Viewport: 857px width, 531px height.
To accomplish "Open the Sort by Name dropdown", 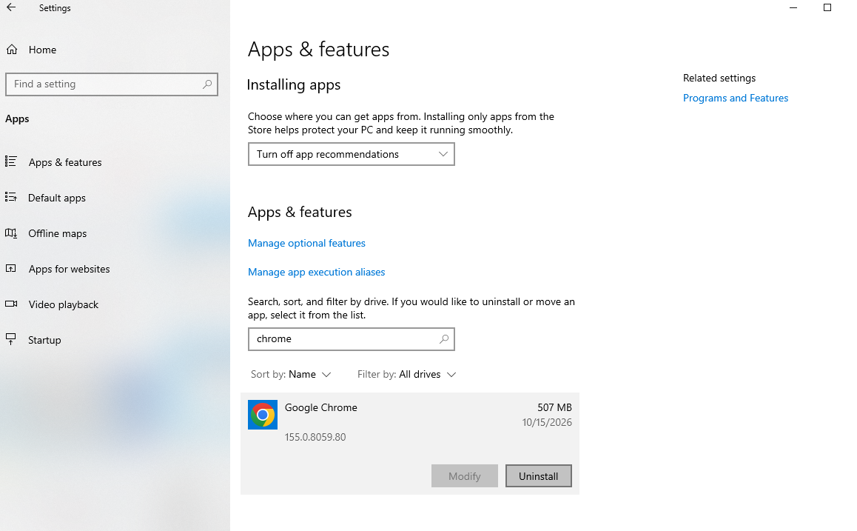I will [x=292, y=375].
